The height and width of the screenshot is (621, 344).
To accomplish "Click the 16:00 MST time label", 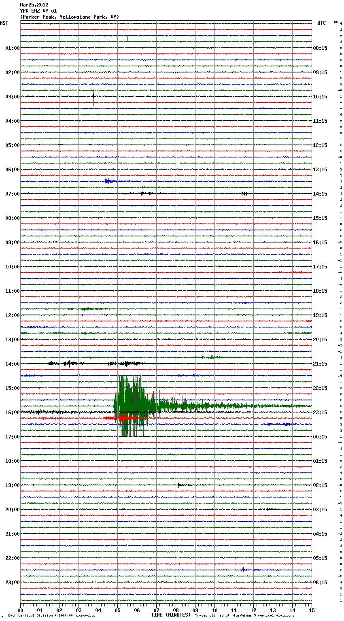I will pyautogui.click(x=13, y=413).
